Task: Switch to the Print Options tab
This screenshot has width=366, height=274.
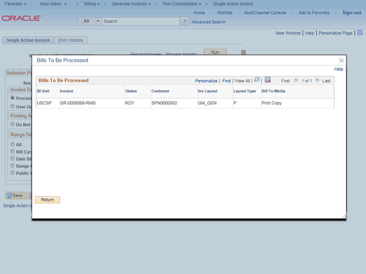Action: (71, 40)
